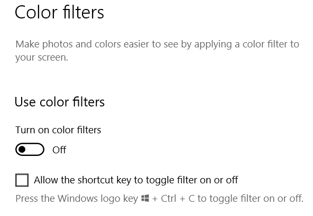Click the empty right side of toggle track
This screenshot has width=313, height=216.
coord(36,150)
